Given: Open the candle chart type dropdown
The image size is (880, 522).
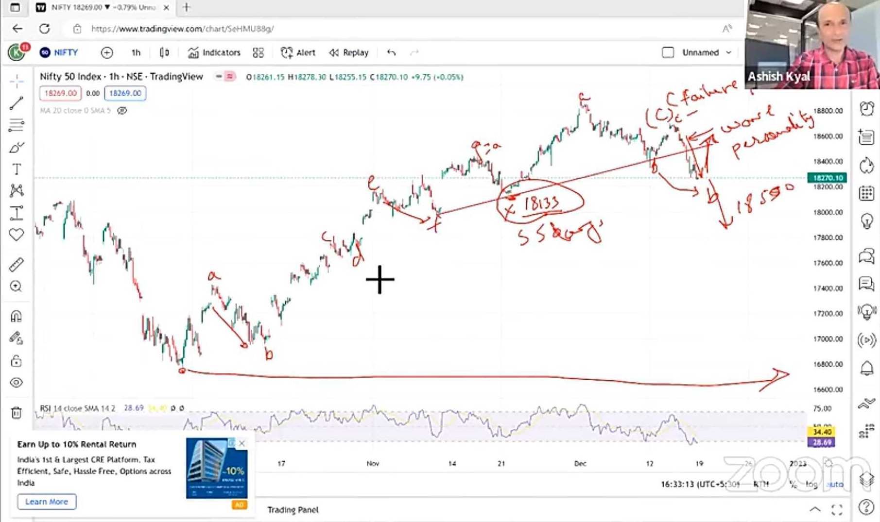Looking at the screenshot, I should click(164, 52).
